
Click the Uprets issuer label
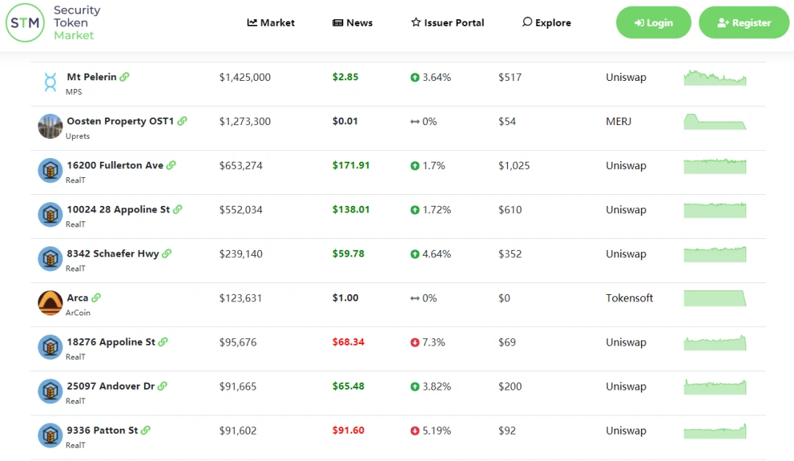[x=77, y=136]
